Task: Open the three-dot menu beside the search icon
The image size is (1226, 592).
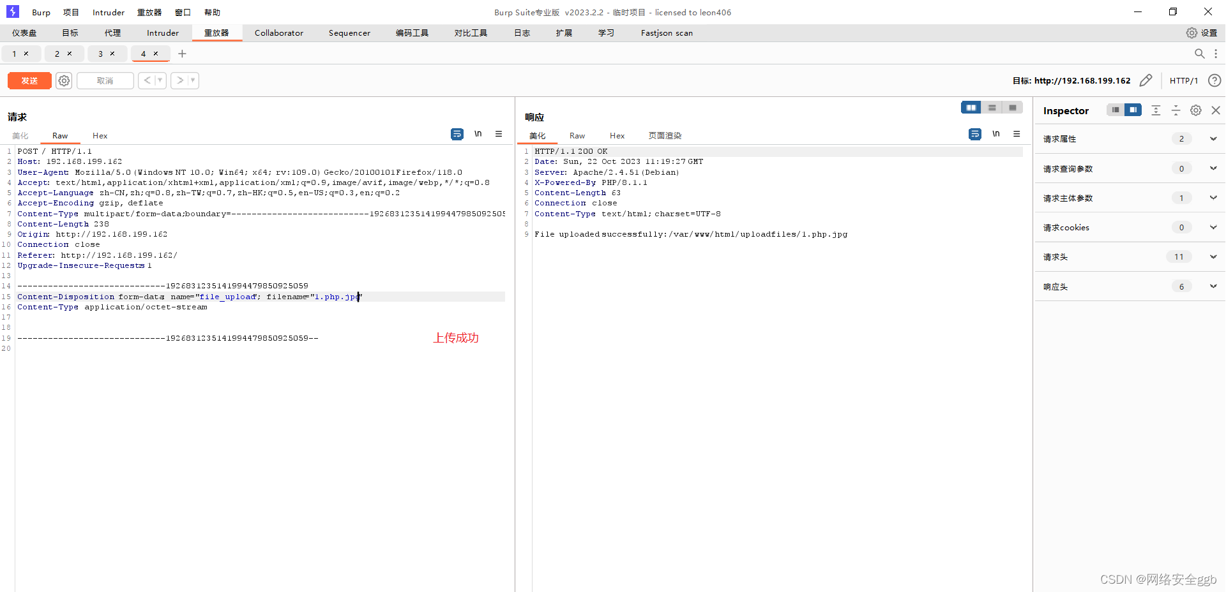Action: coord(1216,54)
